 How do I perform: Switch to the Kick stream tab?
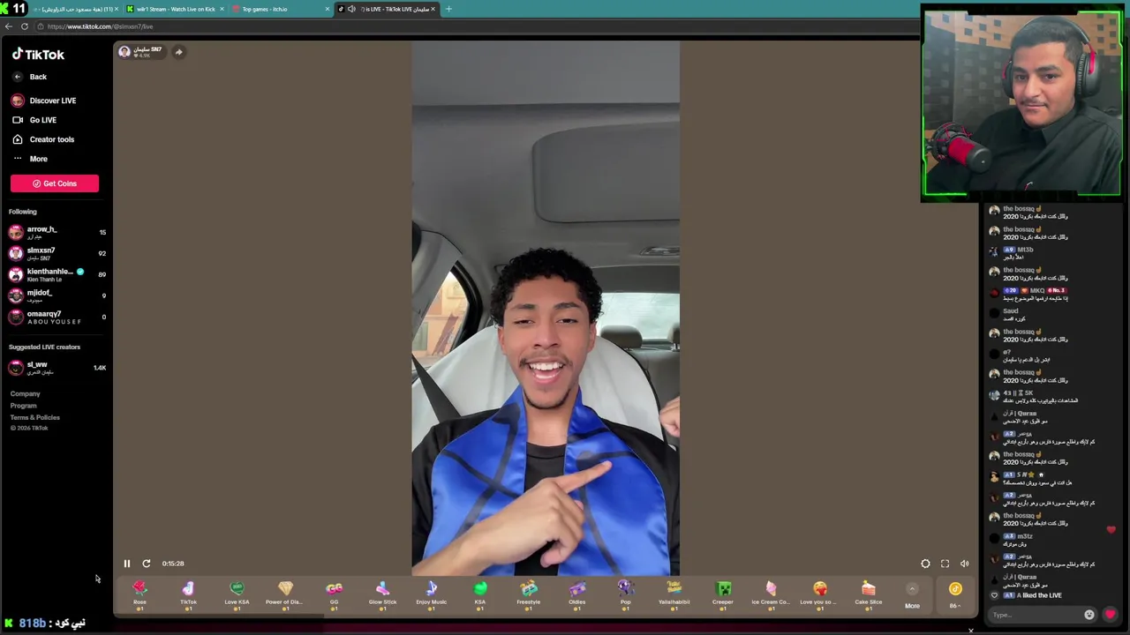click(175, 9)
